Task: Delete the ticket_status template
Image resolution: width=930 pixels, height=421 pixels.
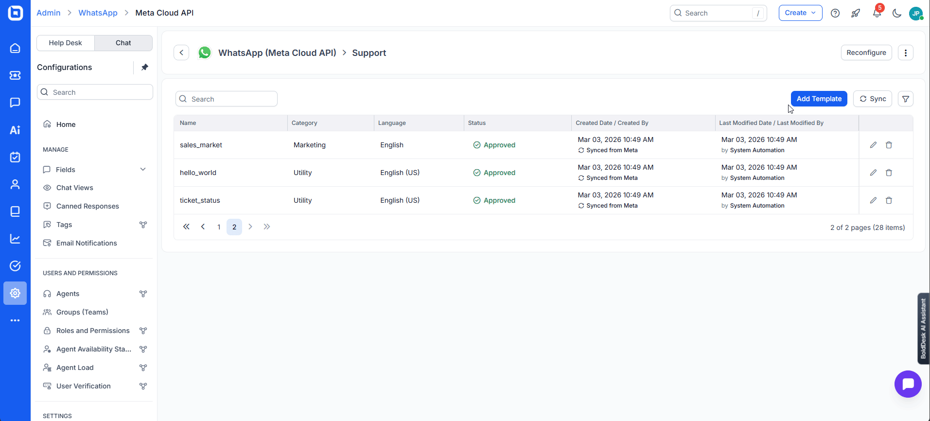Action: pyautogui.click(x=889, y=200)
